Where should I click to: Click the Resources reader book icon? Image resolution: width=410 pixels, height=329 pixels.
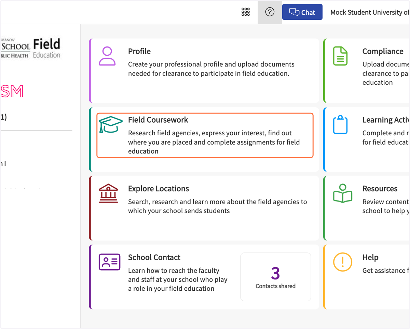point(343,193)
